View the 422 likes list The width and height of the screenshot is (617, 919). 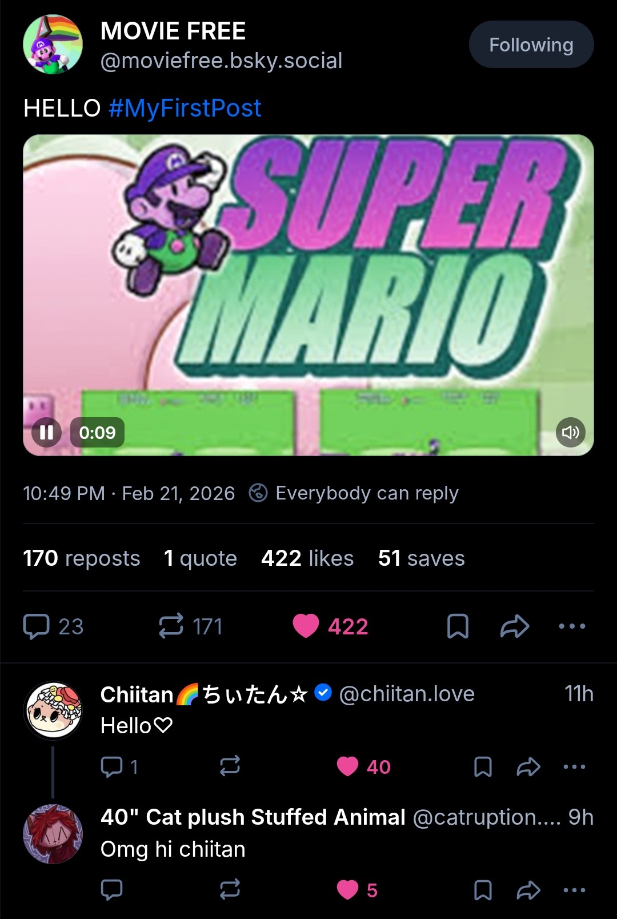307,558
